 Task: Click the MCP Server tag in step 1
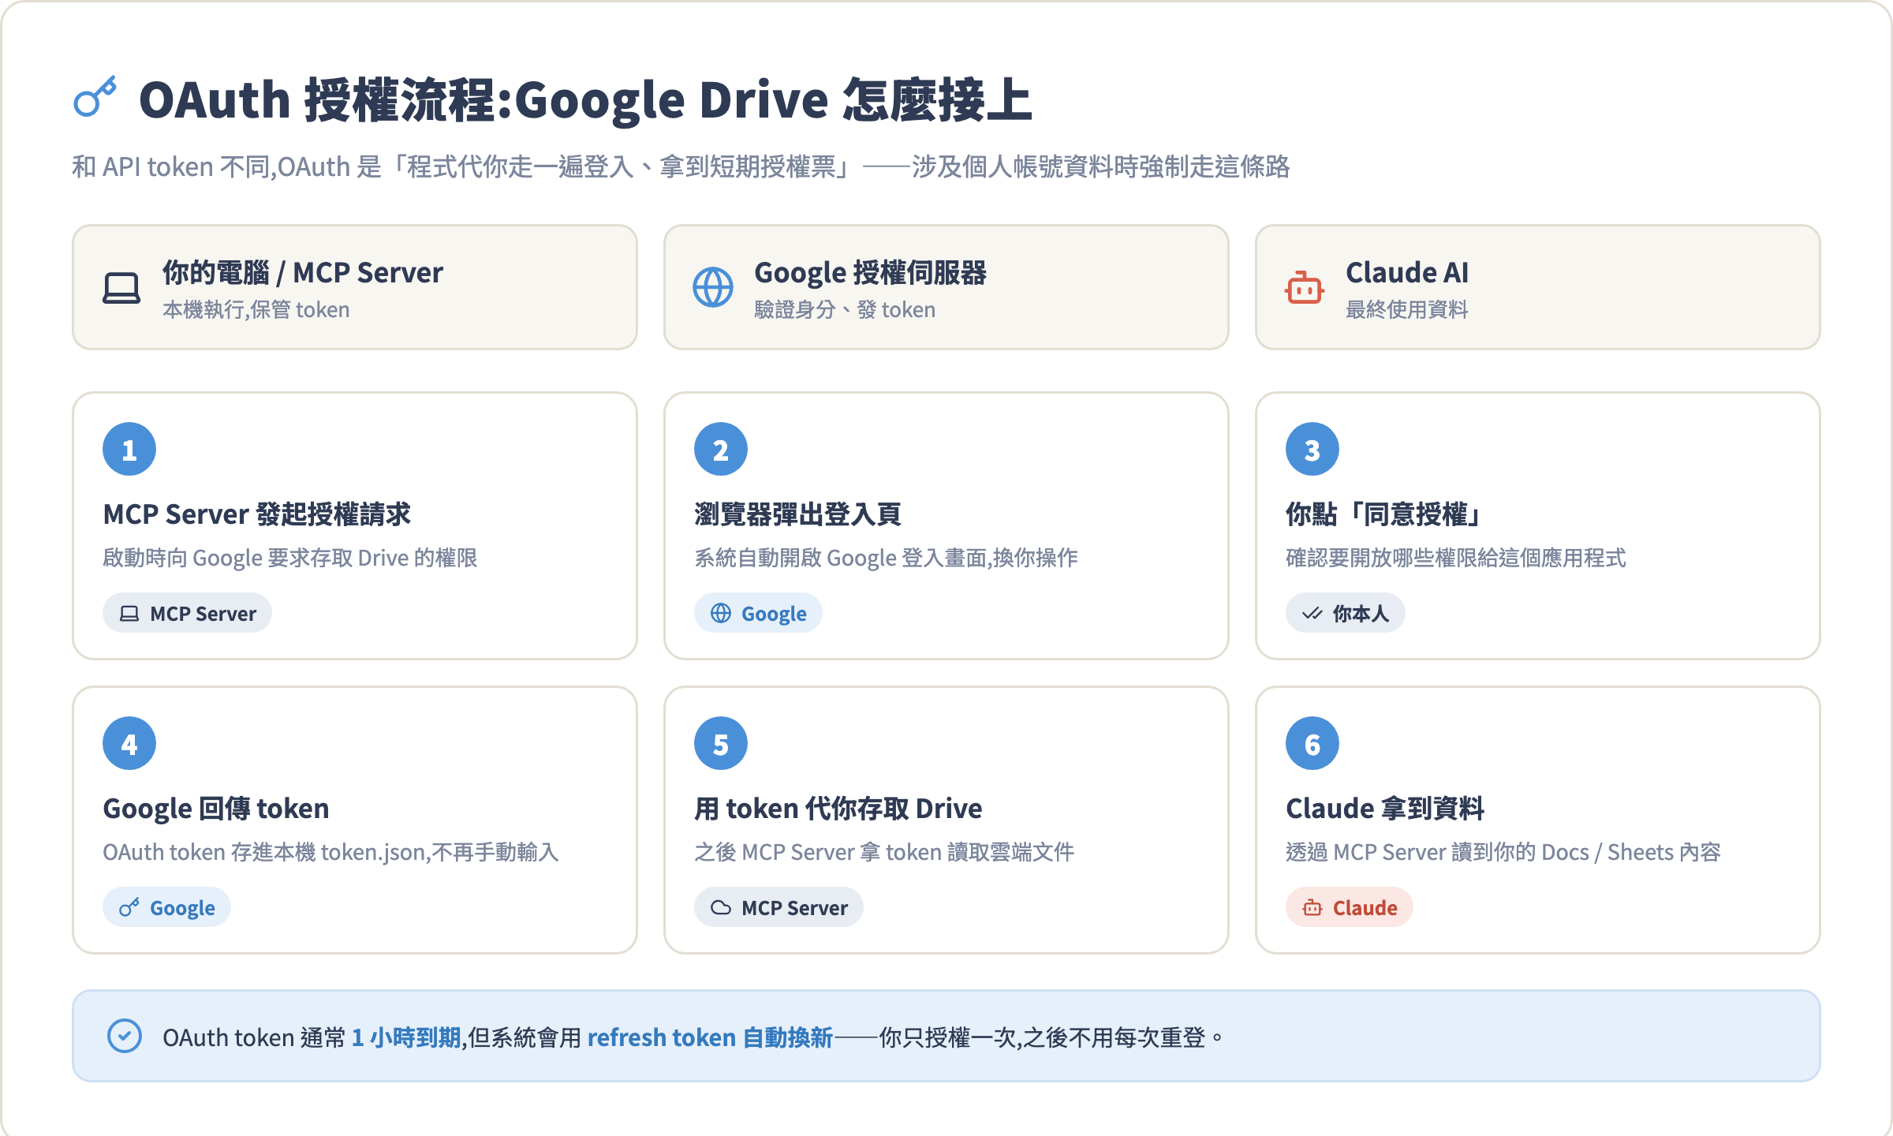[x=187, y=613]
